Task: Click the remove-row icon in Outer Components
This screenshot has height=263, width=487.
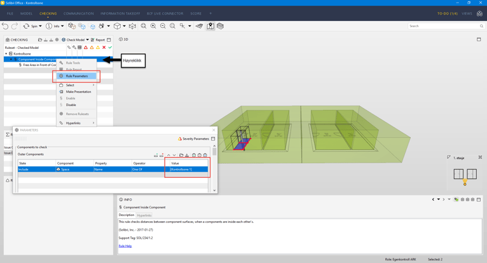Action: click(161, 155)
